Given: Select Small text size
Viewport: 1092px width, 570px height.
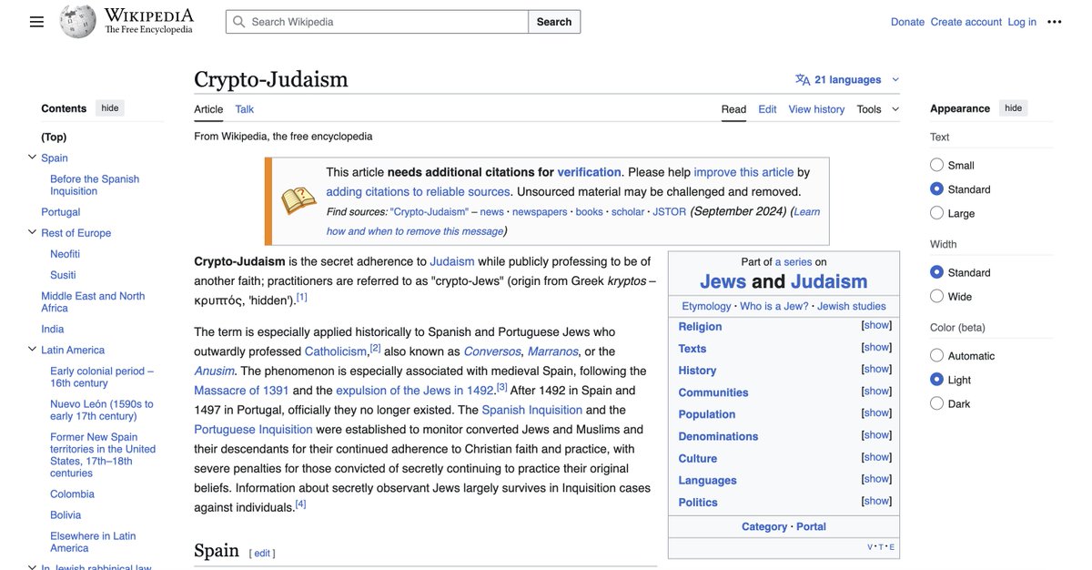Looking at the screenshot, I should [936, 165].
